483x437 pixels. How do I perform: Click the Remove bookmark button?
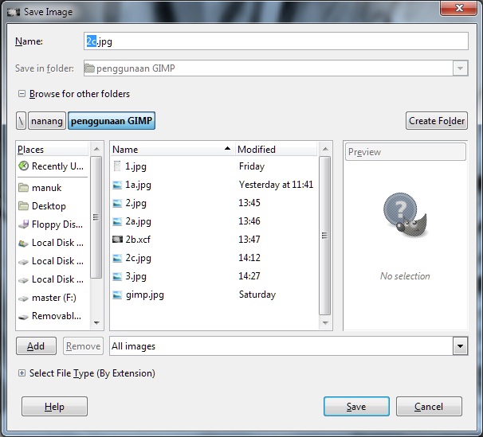coord(83,346)
